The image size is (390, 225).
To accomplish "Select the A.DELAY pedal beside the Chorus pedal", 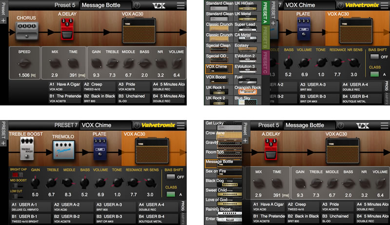I will (67, 29).
